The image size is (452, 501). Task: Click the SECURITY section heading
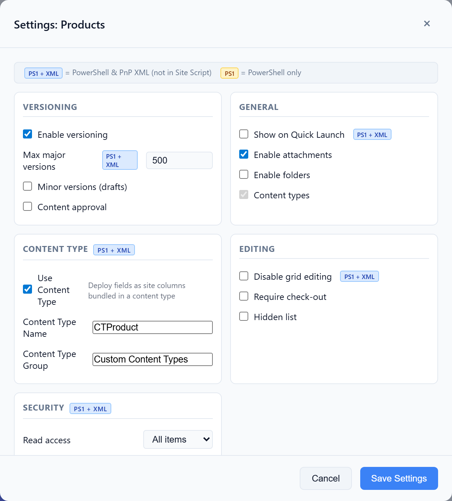44,408
